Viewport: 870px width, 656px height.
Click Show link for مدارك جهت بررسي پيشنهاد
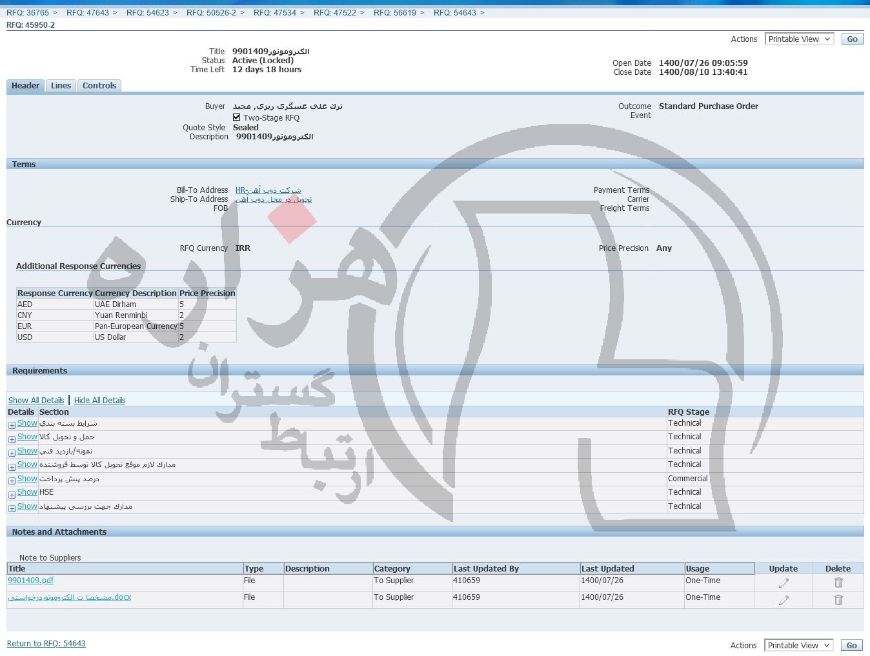pos(27,506)
